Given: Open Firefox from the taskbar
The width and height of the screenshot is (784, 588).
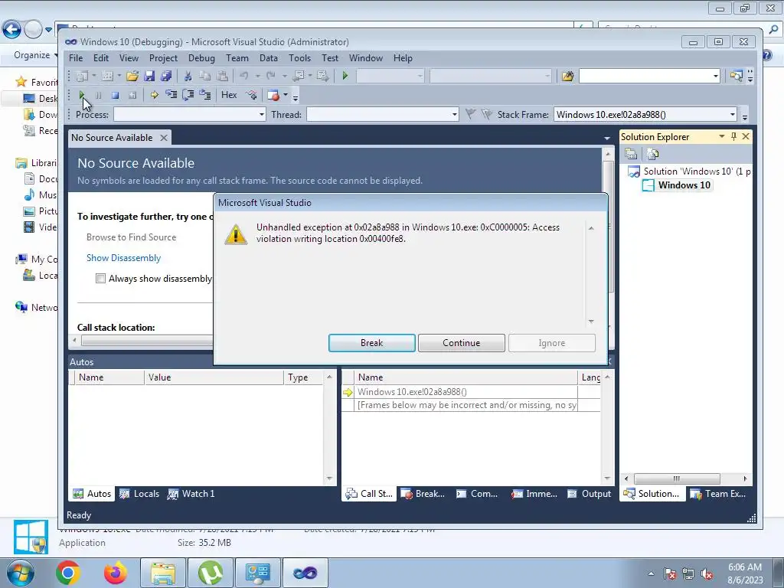Looking at the screenshot, I should pos(115,573).
